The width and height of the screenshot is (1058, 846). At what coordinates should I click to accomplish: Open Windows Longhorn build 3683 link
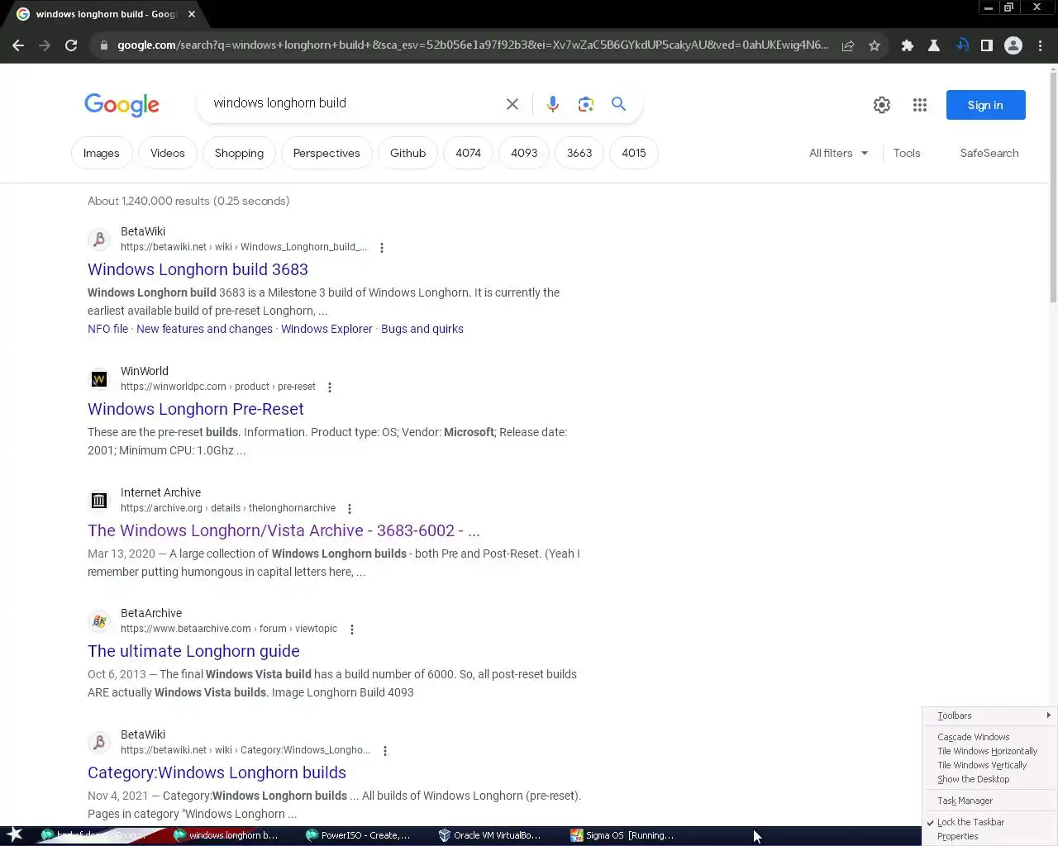[198, 269]
